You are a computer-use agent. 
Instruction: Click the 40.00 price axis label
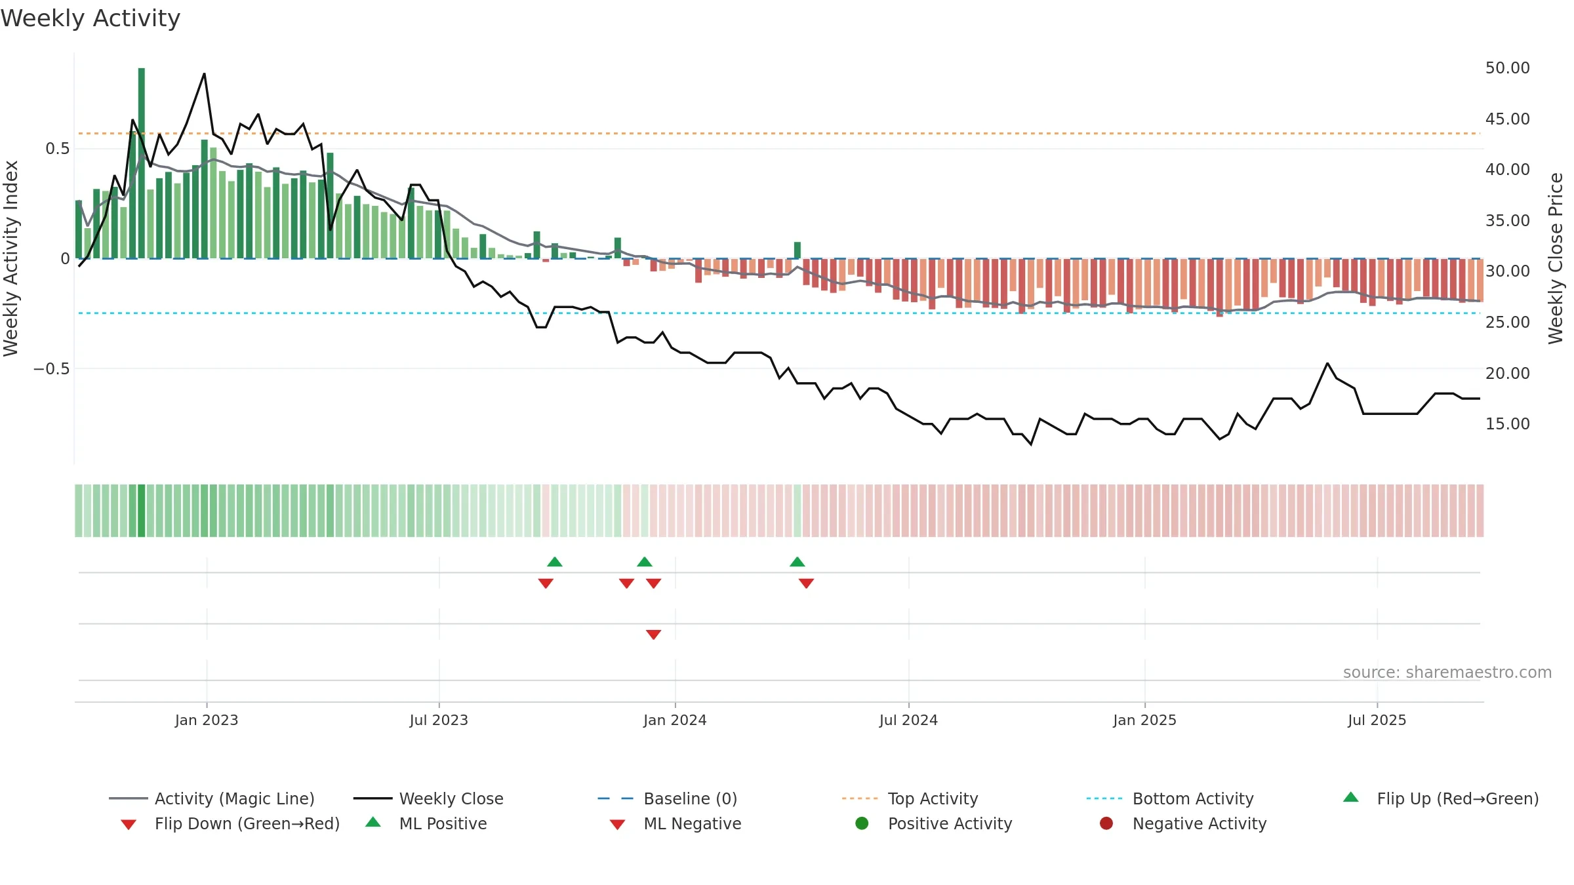coord(1508,170)
